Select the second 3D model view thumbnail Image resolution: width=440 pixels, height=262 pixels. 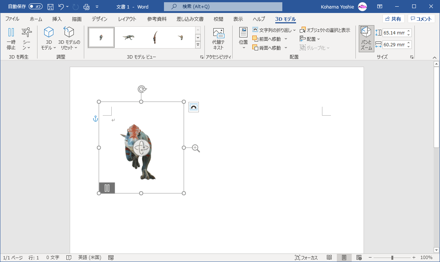click(x=128, y=37)
